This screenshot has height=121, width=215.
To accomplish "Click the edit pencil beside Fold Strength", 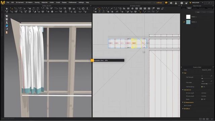I will click(x=211, y=76).
